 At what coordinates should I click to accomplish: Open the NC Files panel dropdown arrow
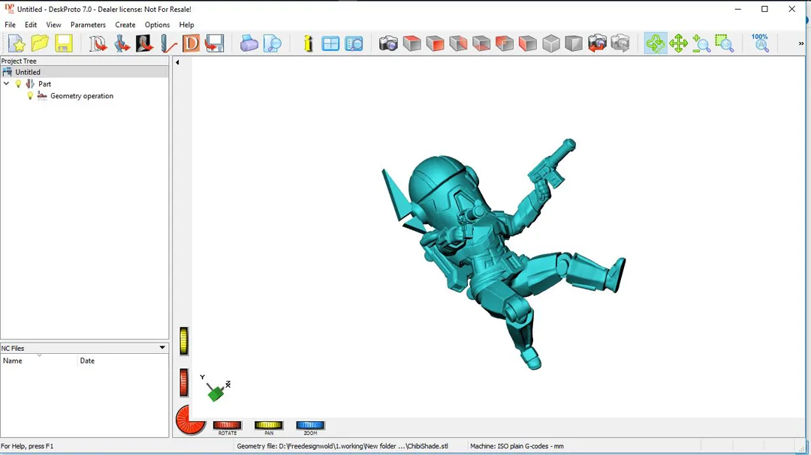(x=162, y=348)
